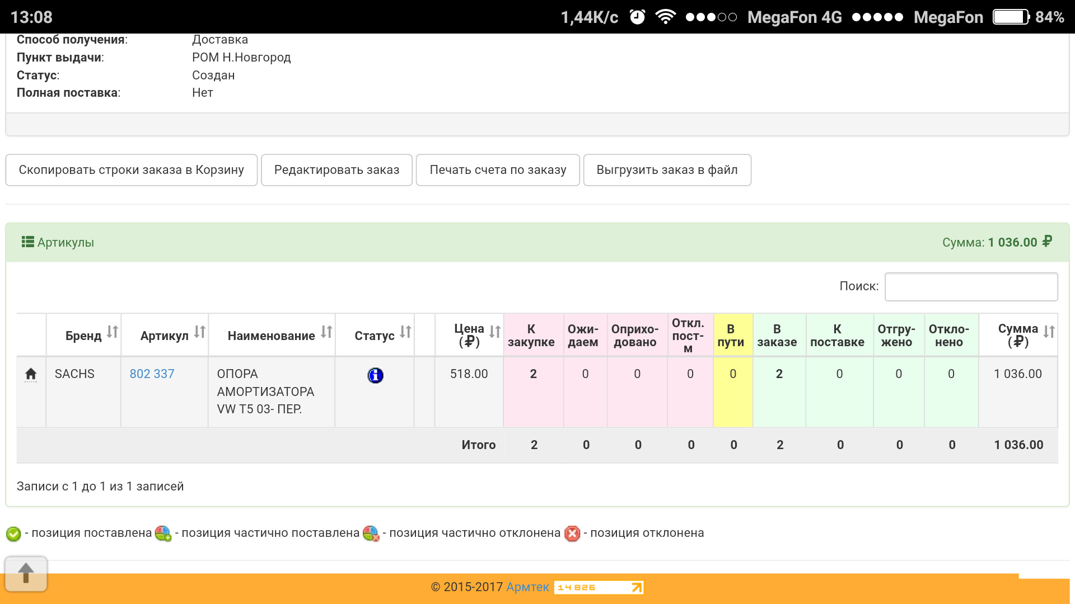Click the scroll-to-top arrow button

(x=26, y=574)
